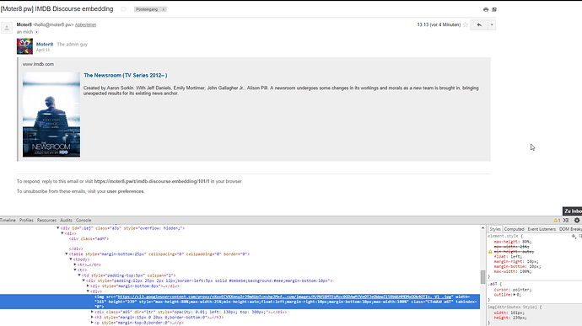This screenshot has width=582, height=326.
Task: Switch to the Console devtools tab
Action: [x=84, y=221]
